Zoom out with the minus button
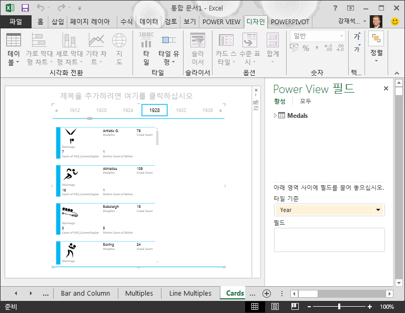This screenshot has width=405, height=313. pyautogui.click(x=309, y=307)
